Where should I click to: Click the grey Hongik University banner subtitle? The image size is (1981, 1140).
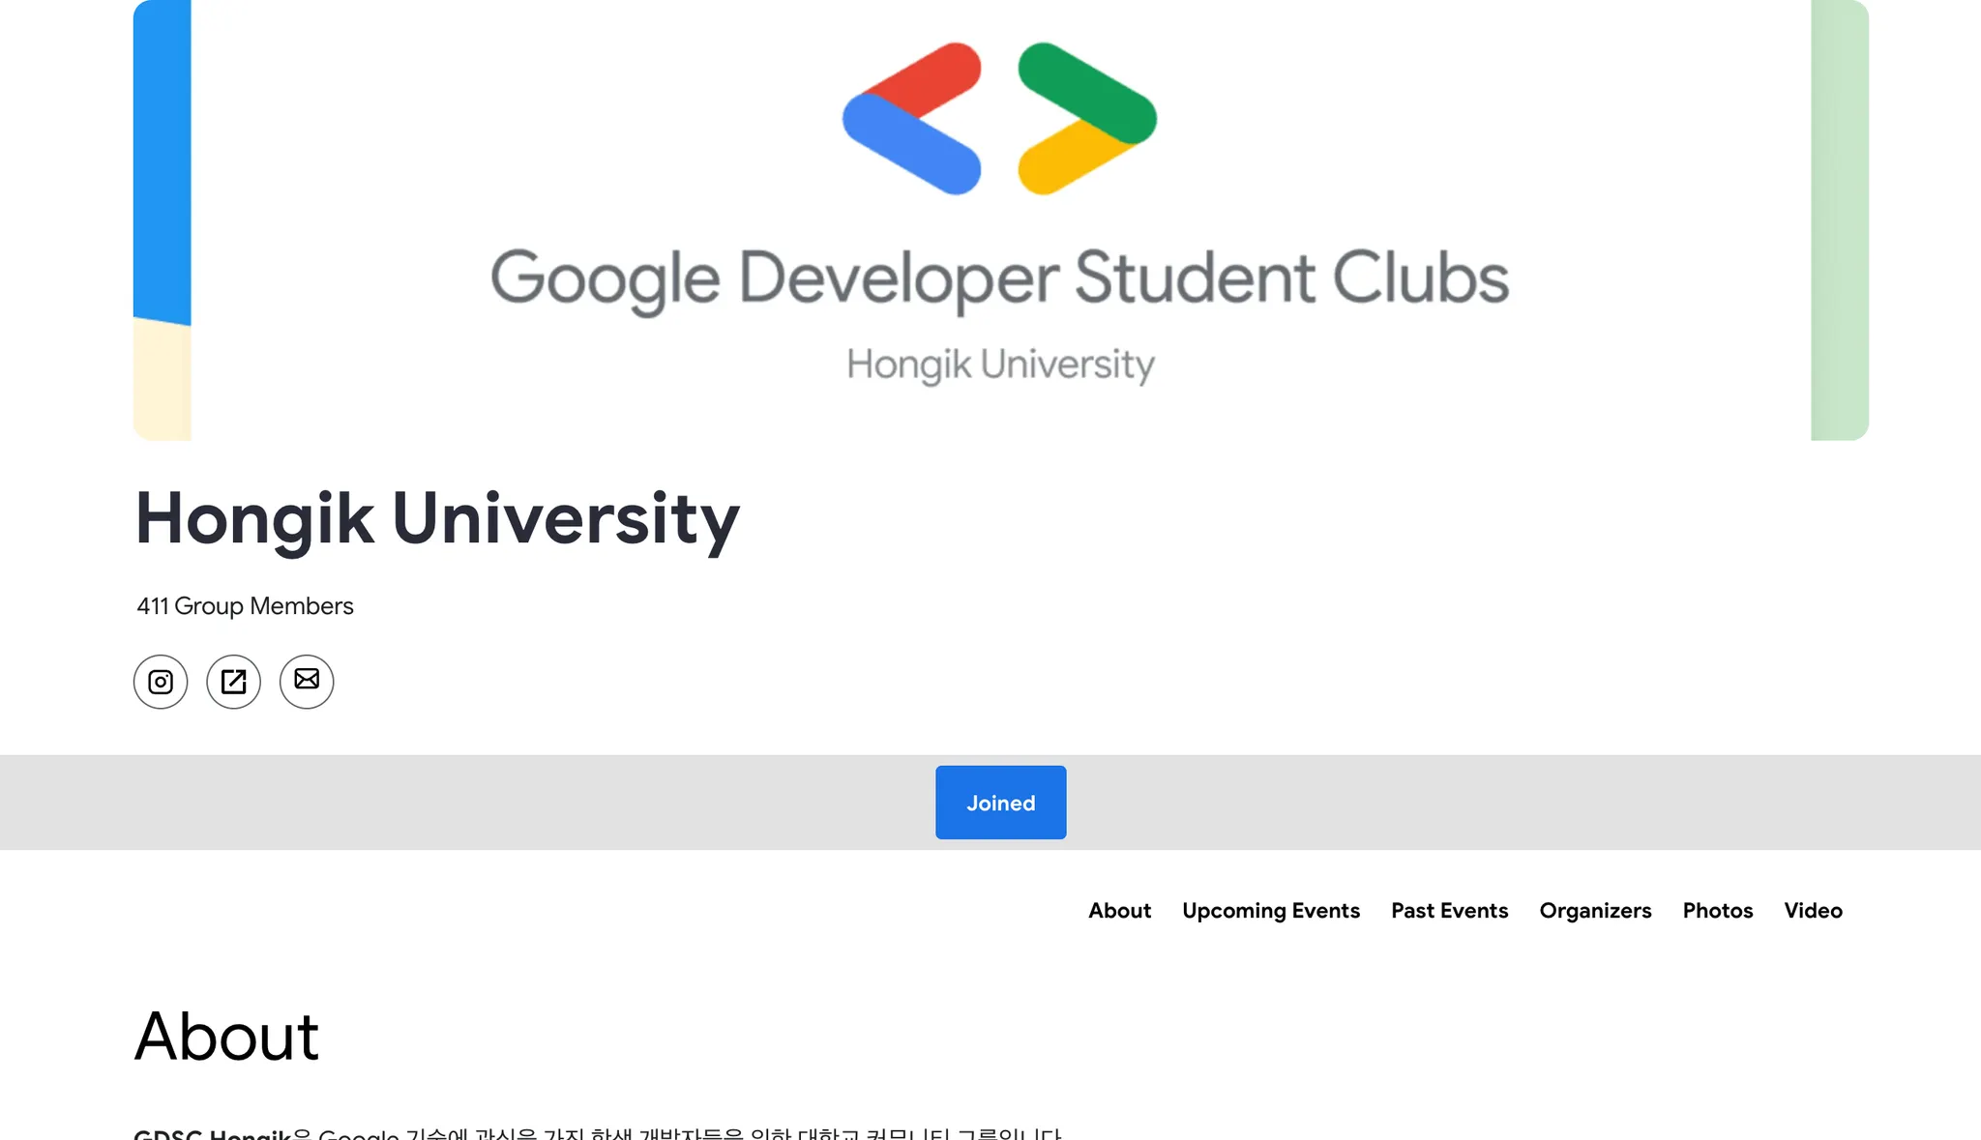coord(1000,365)
